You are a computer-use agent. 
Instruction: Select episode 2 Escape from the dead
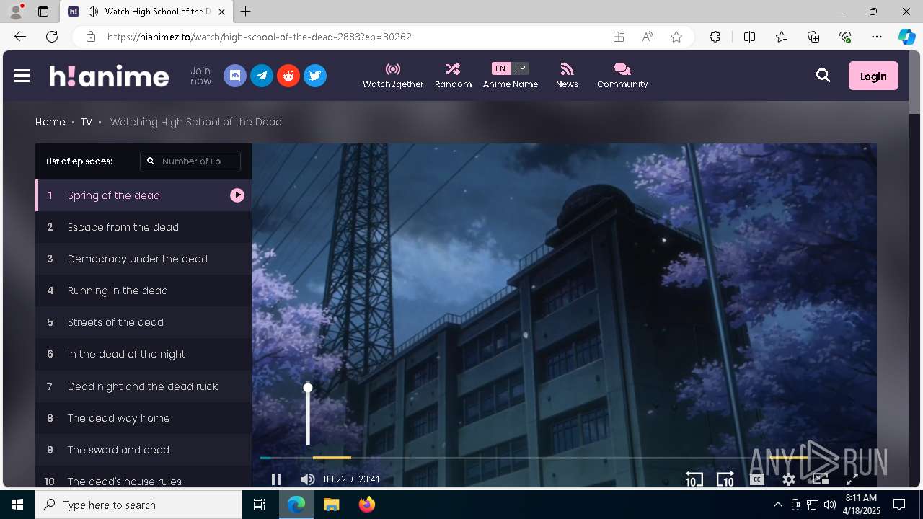pos(143,227)
